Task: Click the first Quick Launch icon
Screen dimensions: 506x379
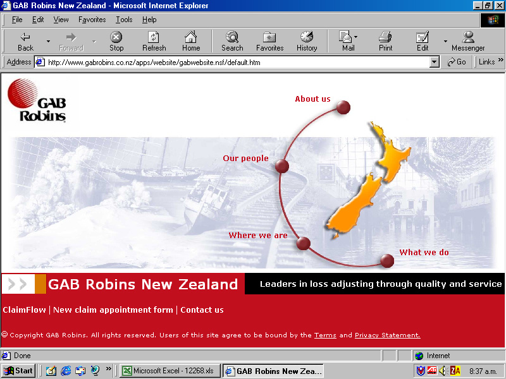Action: 51,371
